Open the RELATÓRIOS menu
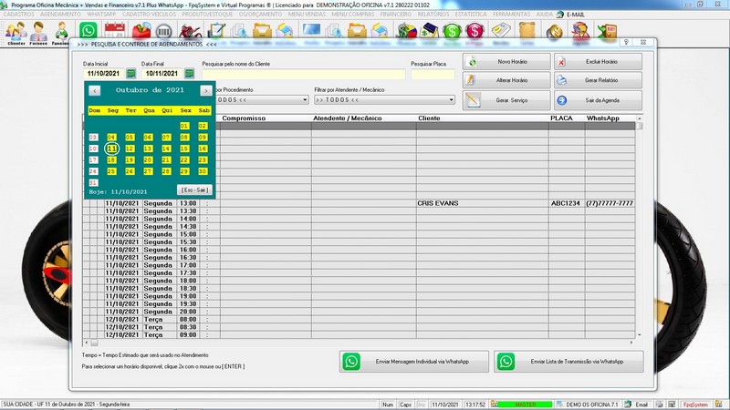730x410 pixels. pyautogui.click(x=433, y=15)
